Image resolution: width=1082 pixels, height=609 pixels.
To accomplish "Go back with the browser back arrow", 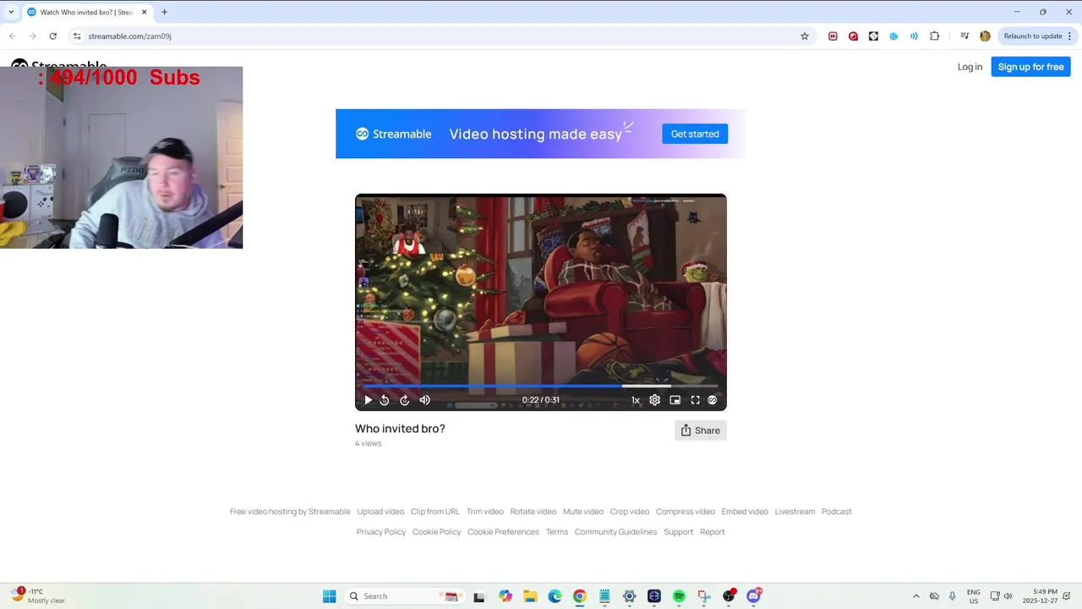I will (13, 36).
